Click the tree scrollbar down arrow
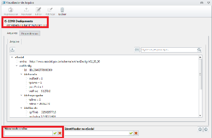Screen dimensions: 212x138 click(200, 116)
